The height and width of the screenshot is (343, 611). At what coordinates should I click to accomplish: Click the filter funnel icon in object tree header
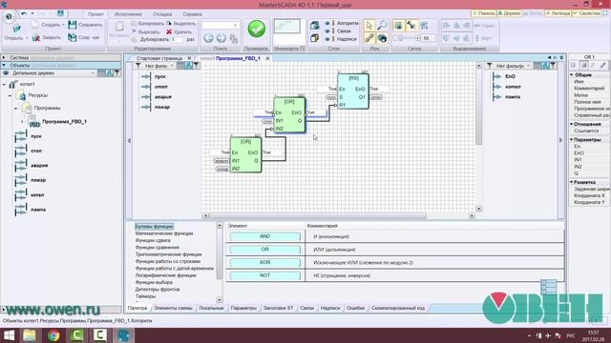116,72
